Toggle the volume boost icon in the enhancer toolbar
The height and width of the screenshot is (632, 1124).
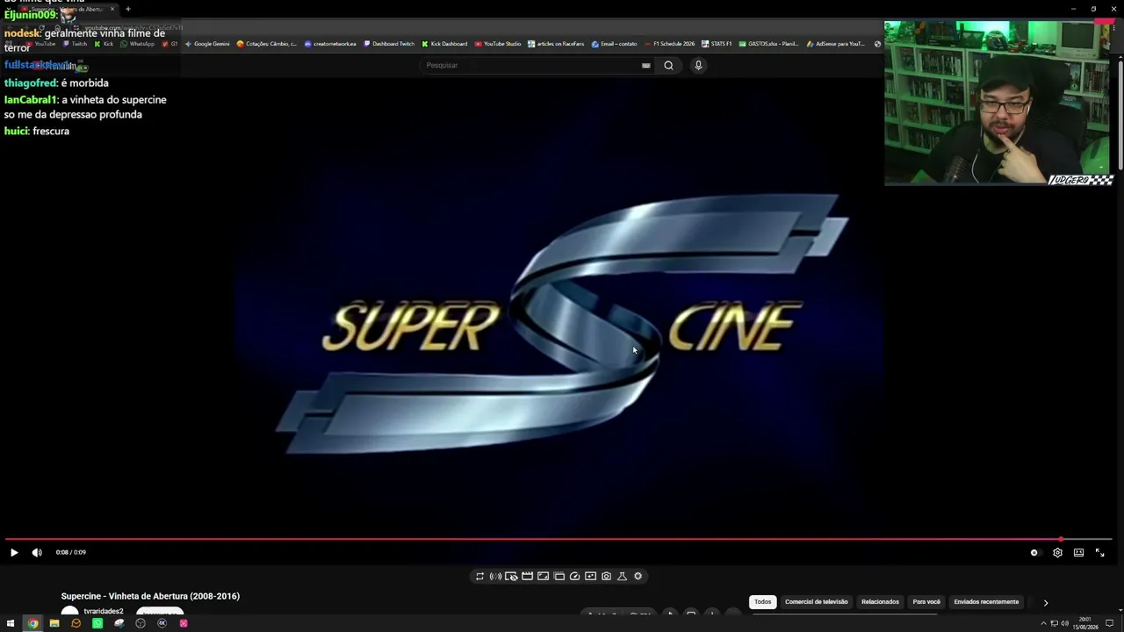click(x=495, y=576)
